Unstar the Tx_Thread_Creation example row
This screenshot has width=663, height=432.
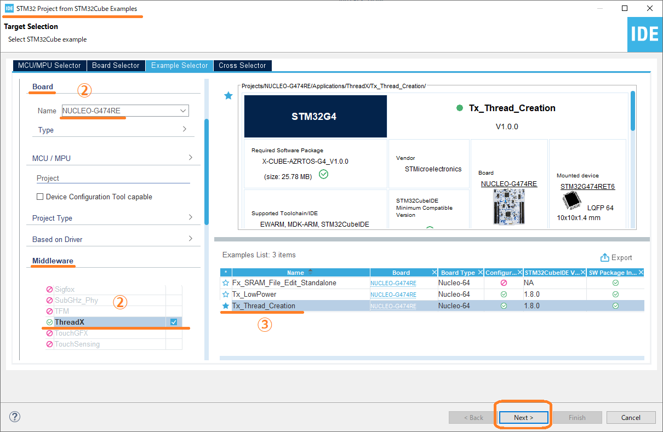click(x=226, y=306)
